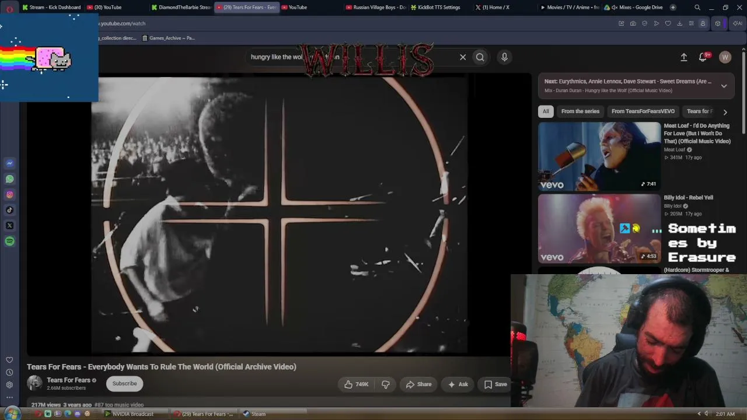Open sidebar settings gear

point(9,385)
